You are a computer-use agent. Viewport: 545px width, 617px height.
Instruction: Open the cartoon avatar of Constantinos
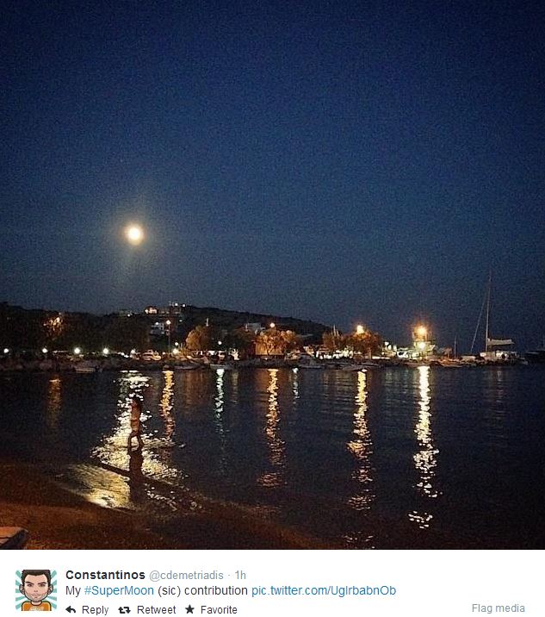point(36,589)
